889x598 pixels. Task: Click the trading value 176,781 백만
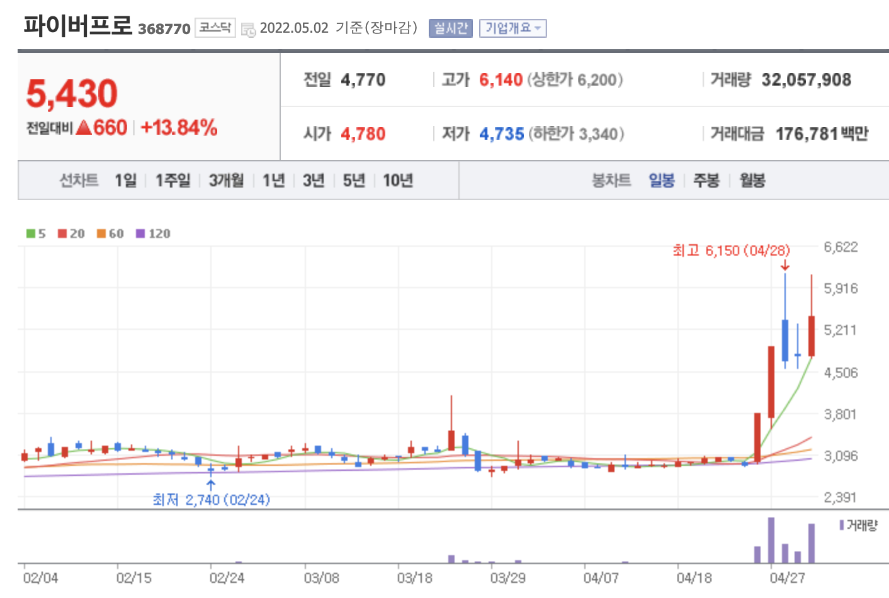click(x=822, y=134)
